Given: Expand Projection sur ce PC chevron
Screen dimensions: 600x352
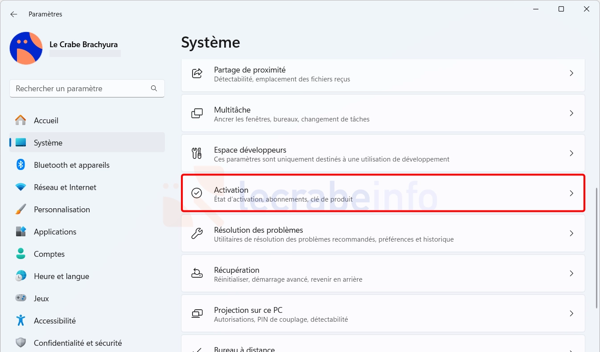Looking at the screenshot, I should [571, 314].
